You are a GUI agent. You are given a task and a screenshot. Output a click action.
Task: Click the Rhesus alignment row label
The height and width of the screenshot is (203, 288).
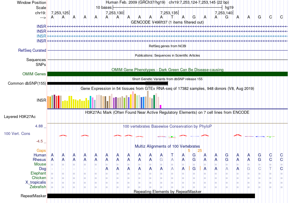(x=40, y=159)
